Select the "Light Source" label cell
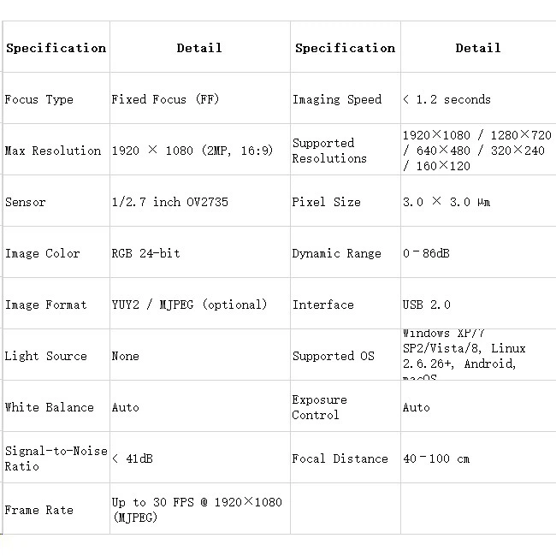The width and height of the screenshot is (556, 556). click(x=46, y=356)
